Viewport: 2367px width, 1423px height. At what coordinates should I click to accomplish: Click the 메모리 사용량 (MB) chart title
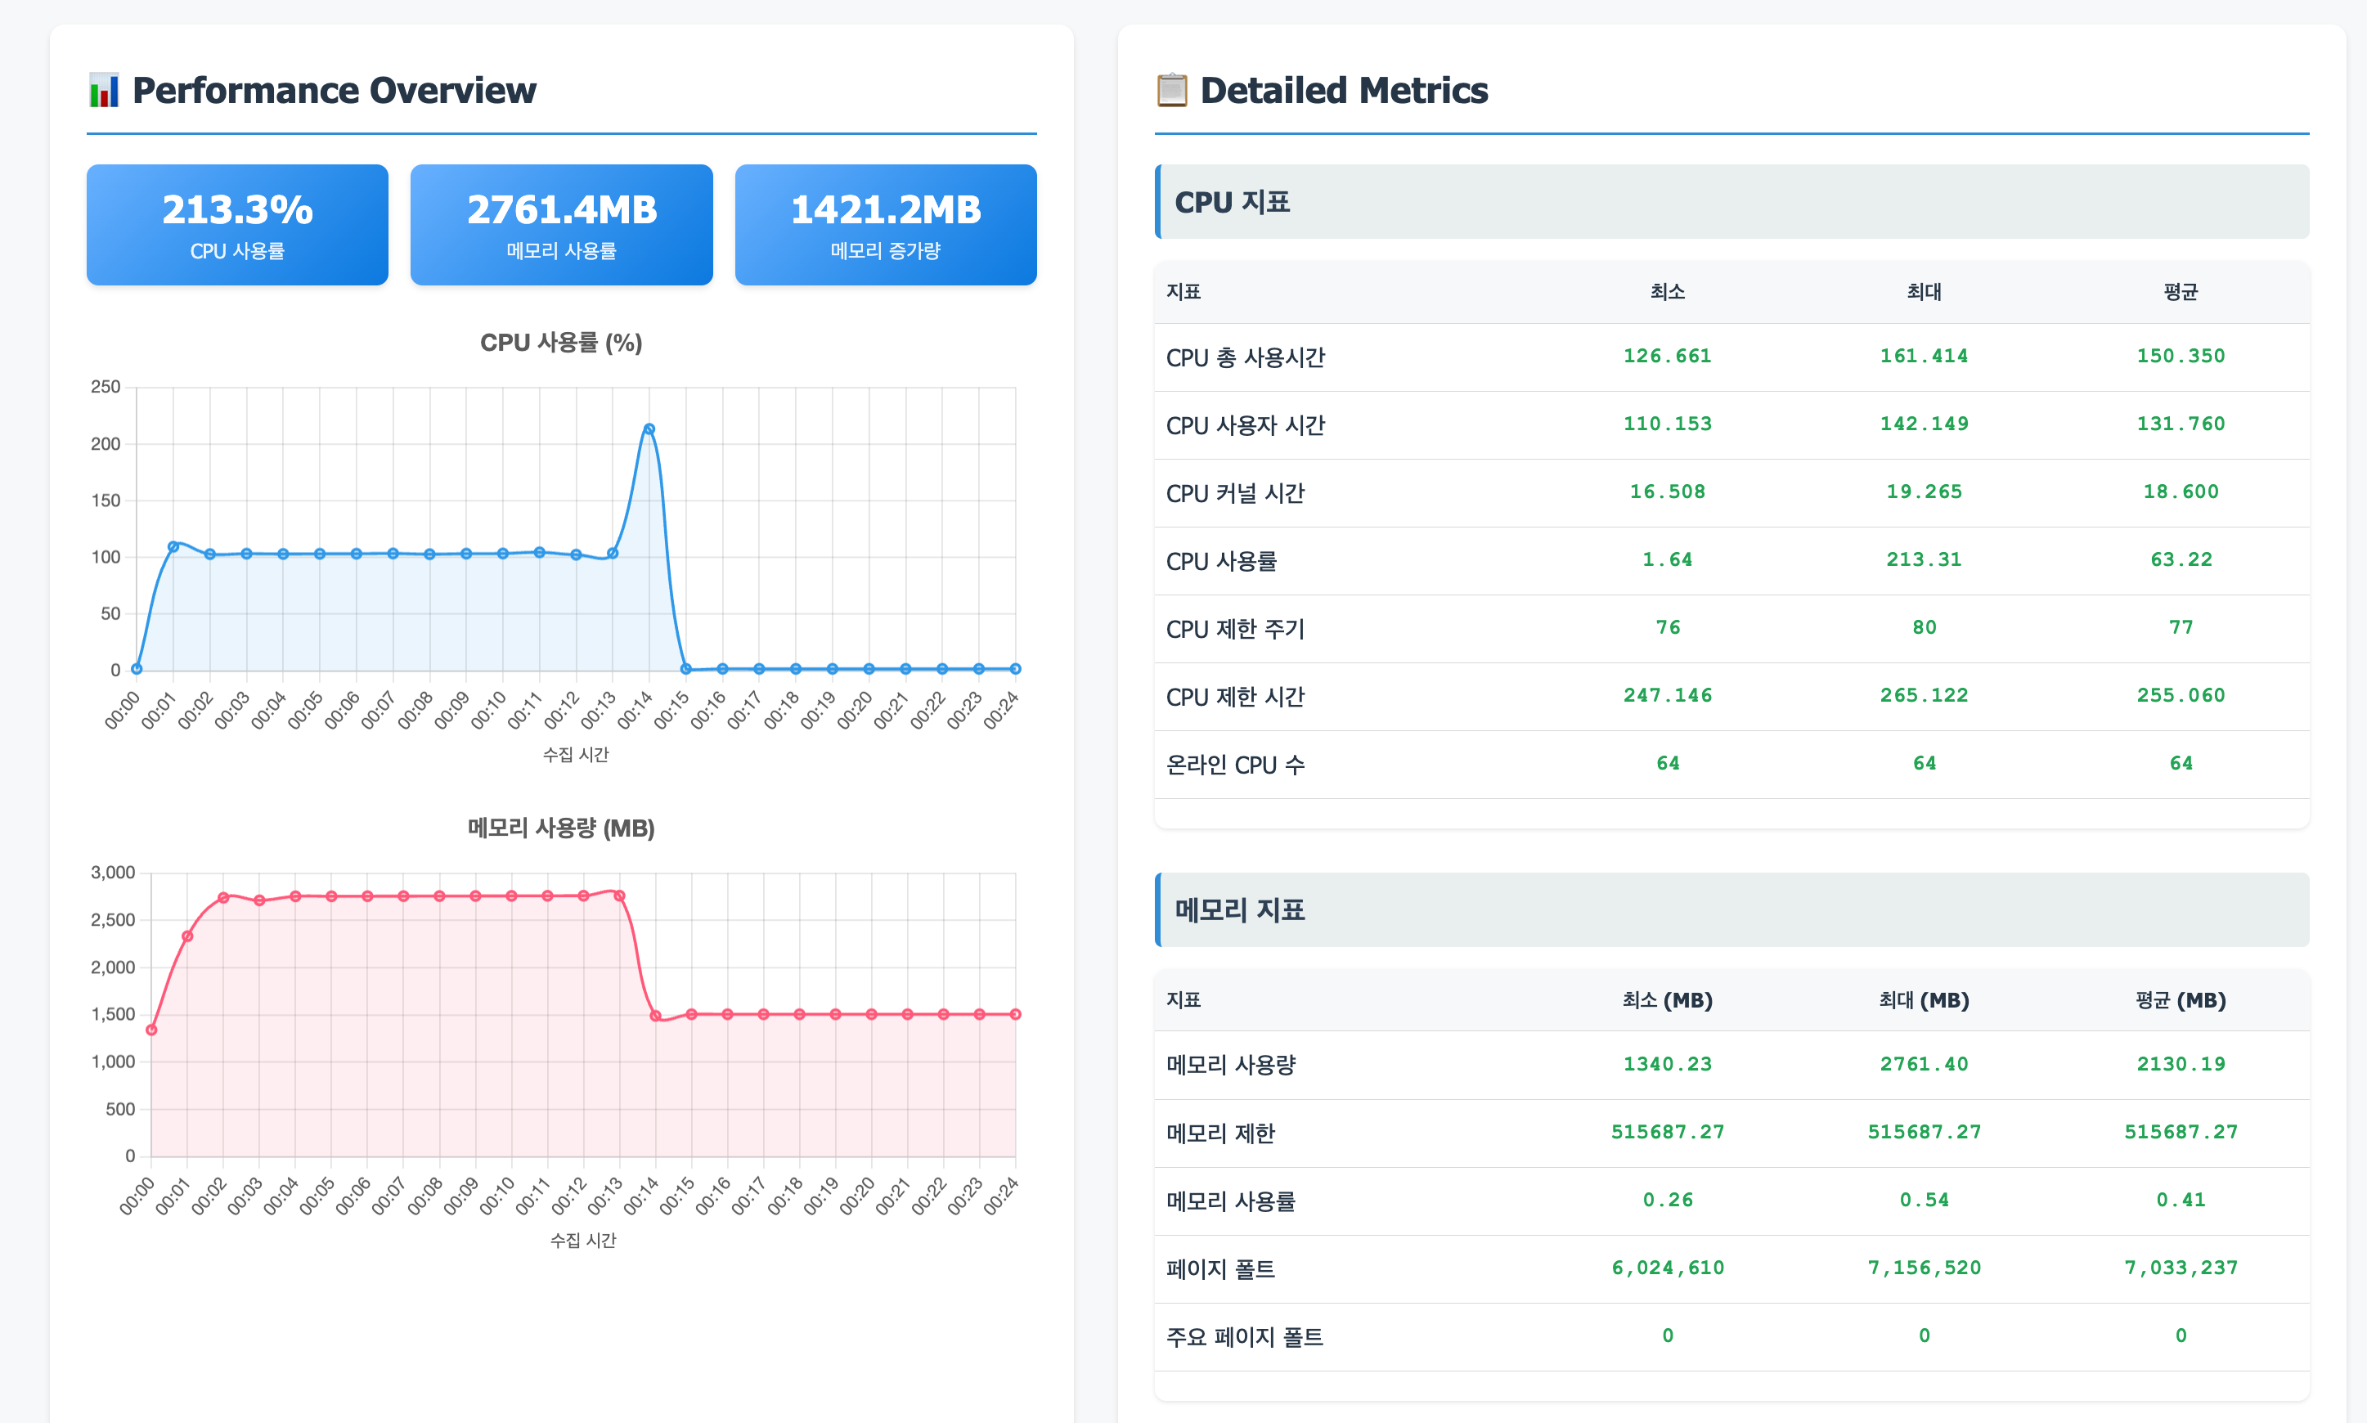(x=561, y=828)
